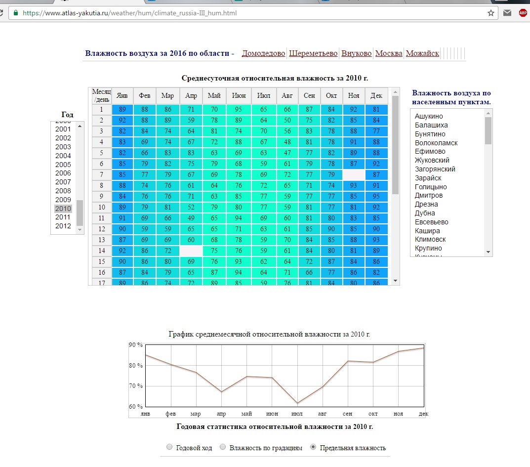Viewport: 530px width, 467px height.
Task: Choose Жуковский in the settlements list
Action: point(432,160)
